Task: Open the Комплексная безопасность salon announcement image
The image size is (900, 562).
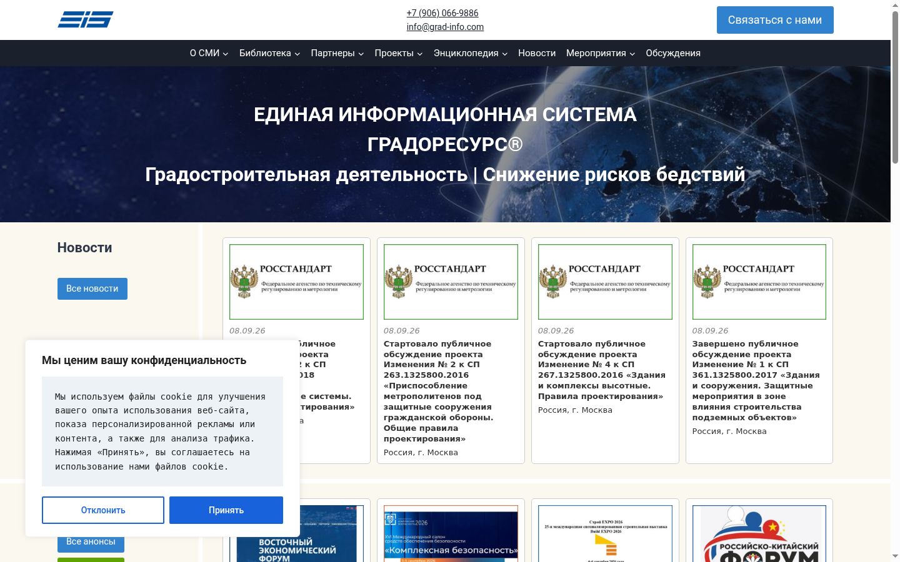Action: 451,533
